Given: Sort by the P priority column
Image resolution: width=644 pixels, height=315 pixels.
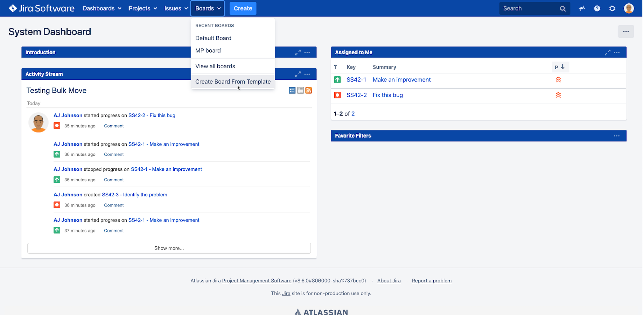Looking at the screenshot, I should [x=560, y=67].
